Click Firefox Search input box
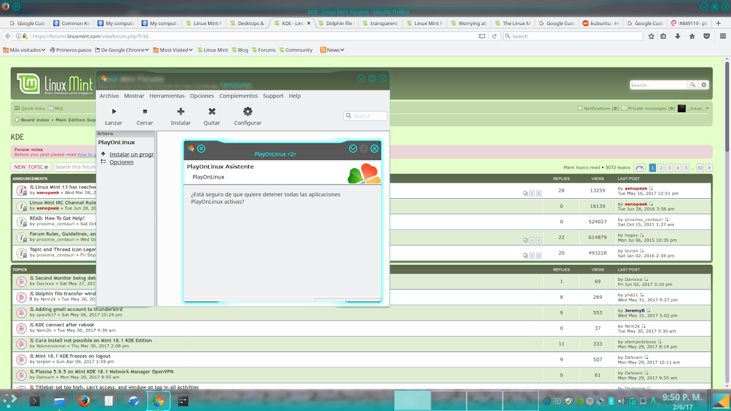Image resolution: width=731 pixels, height=411 pixels. point(573,36)
